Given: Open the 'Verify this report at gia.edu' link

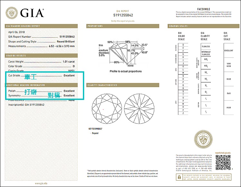Looking at the screenshot, I should tap(123, 21).
